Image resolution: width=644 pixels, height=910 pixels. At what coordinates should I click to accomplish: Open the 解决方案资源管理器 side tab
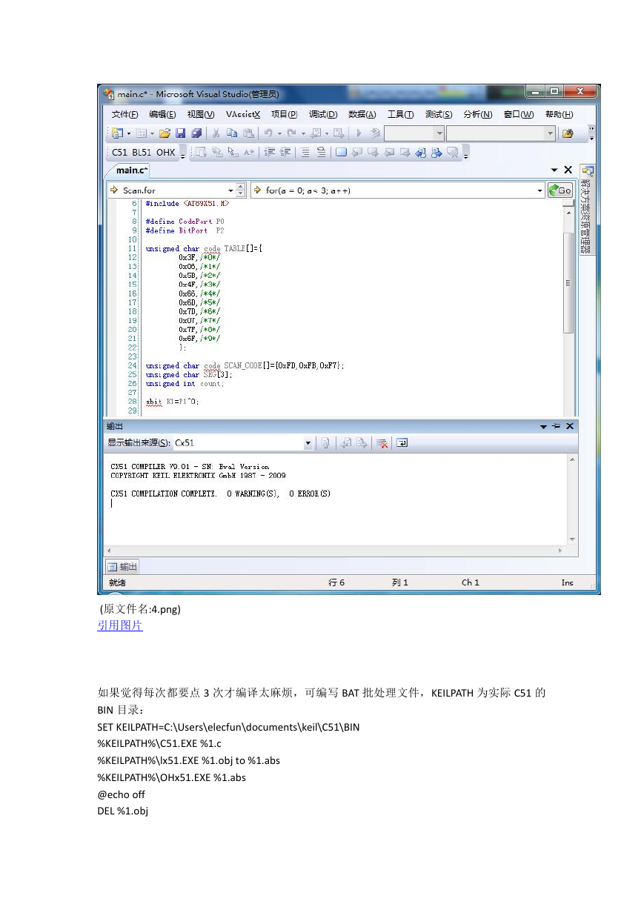point(587,211)
